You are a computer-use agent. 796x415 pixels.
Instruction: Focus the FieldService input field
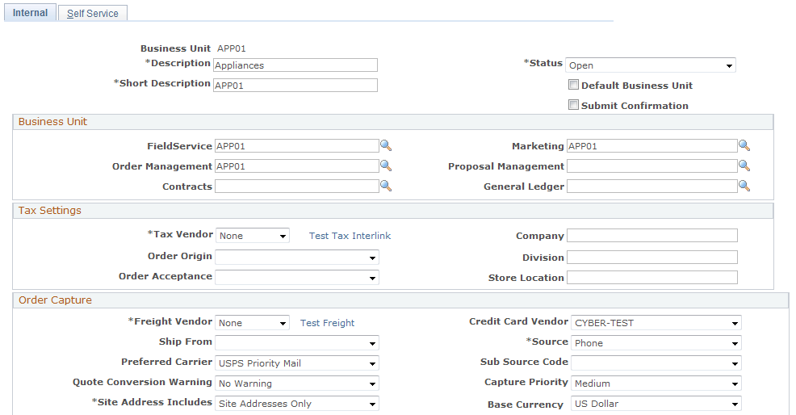tap(297, 146)
